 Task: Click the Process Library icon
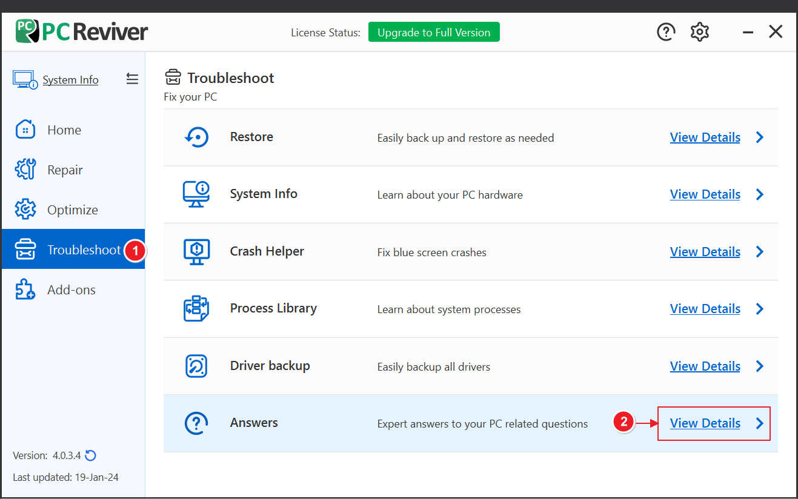tap(196, 309)
